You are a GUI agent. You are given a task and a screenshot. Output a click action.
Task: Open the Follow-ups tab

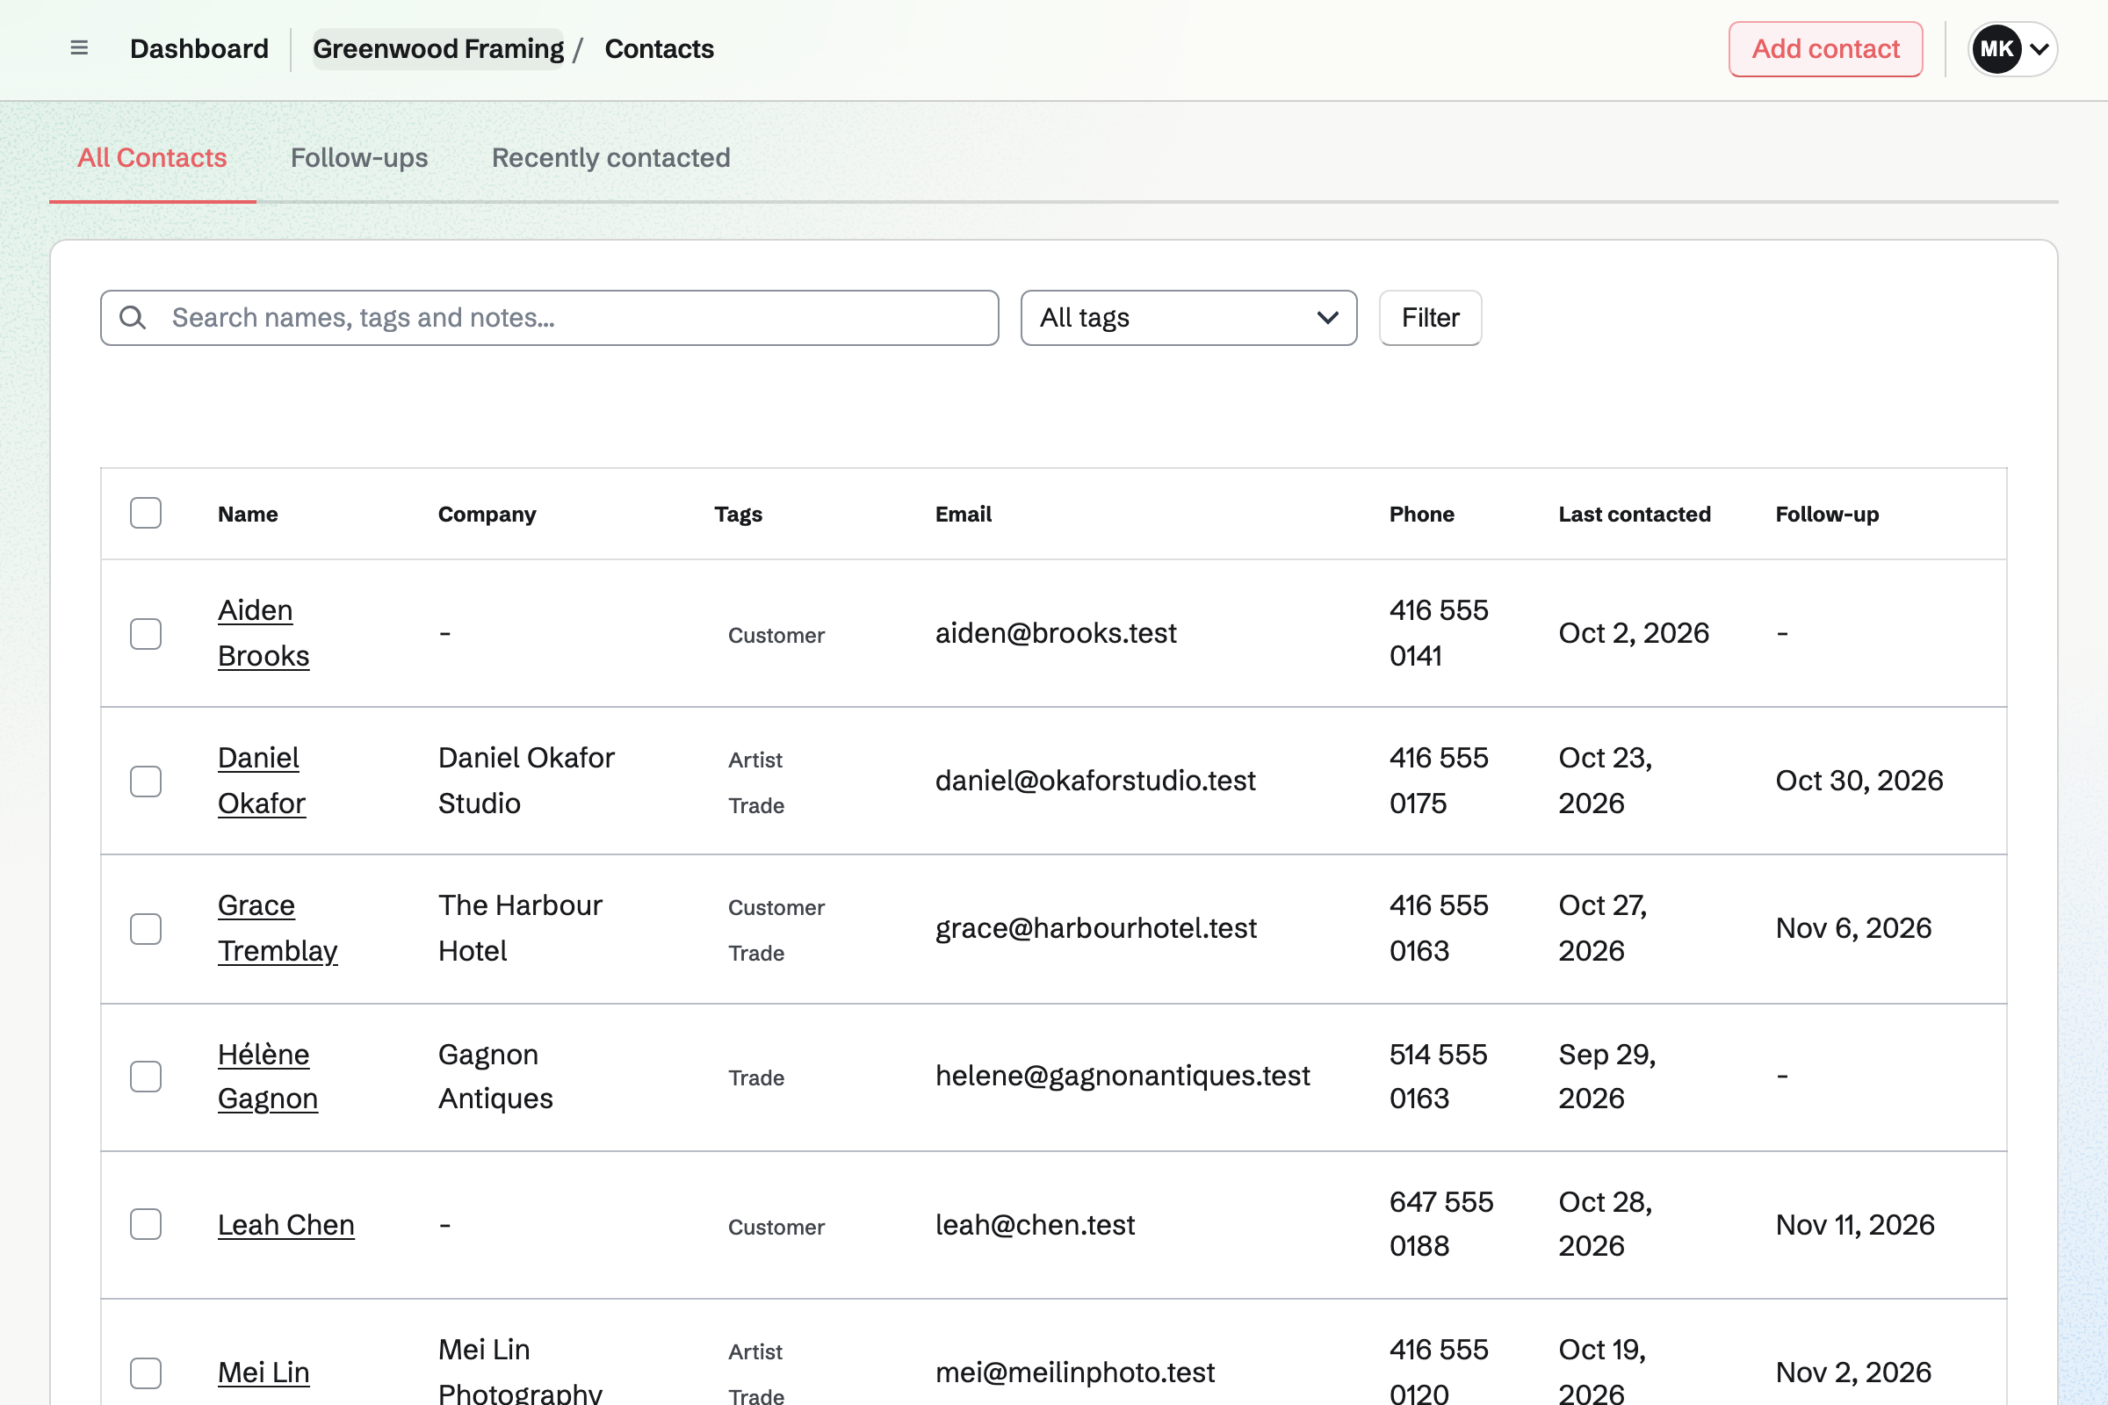359,158
